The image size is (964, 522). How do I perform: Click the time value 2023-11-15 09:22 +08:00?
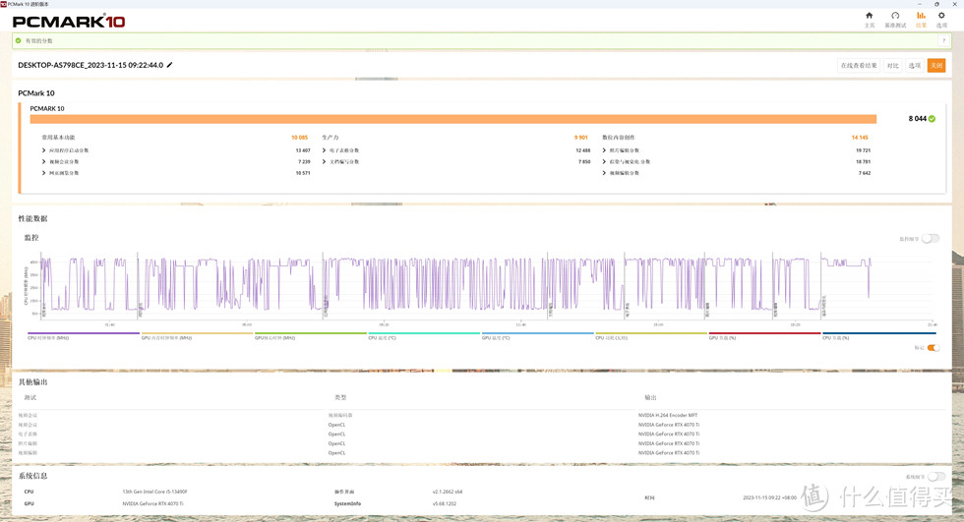(769, 497)
